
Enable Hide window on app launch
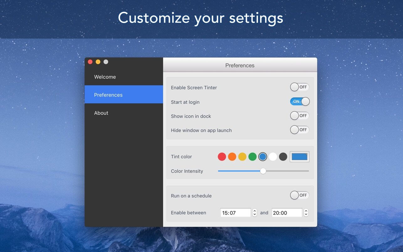299,130
